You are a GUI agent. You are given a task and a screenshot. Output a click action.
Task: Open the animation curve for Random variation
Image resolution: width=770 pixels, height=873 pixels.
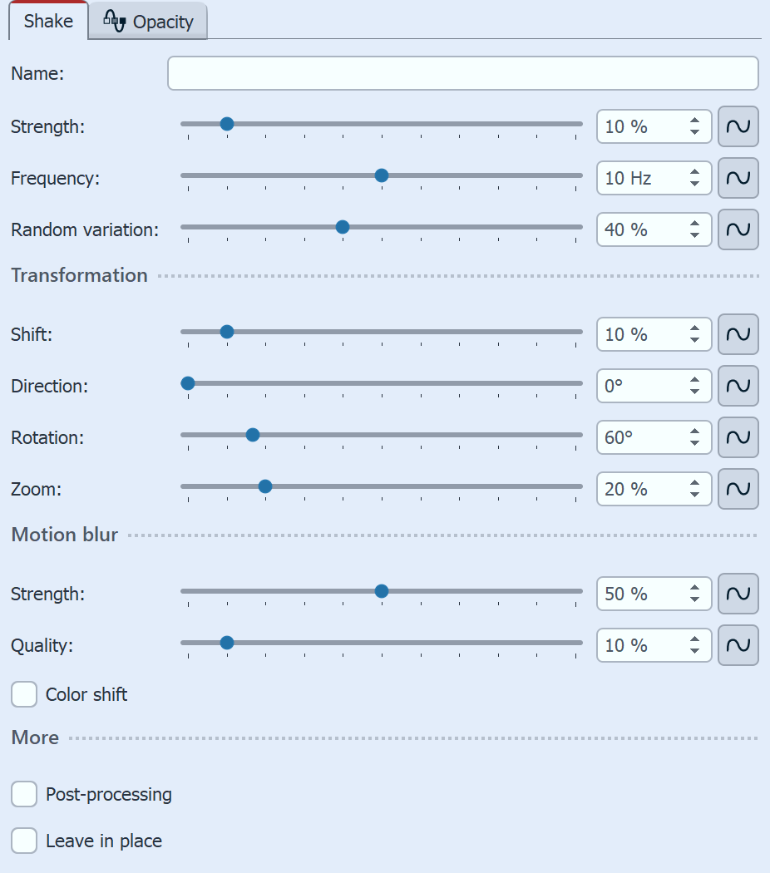tap(738, 229)
